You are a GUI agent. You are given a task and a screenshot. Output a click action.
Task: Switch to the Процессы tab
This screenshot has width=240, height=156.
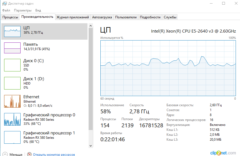(10, 17)
